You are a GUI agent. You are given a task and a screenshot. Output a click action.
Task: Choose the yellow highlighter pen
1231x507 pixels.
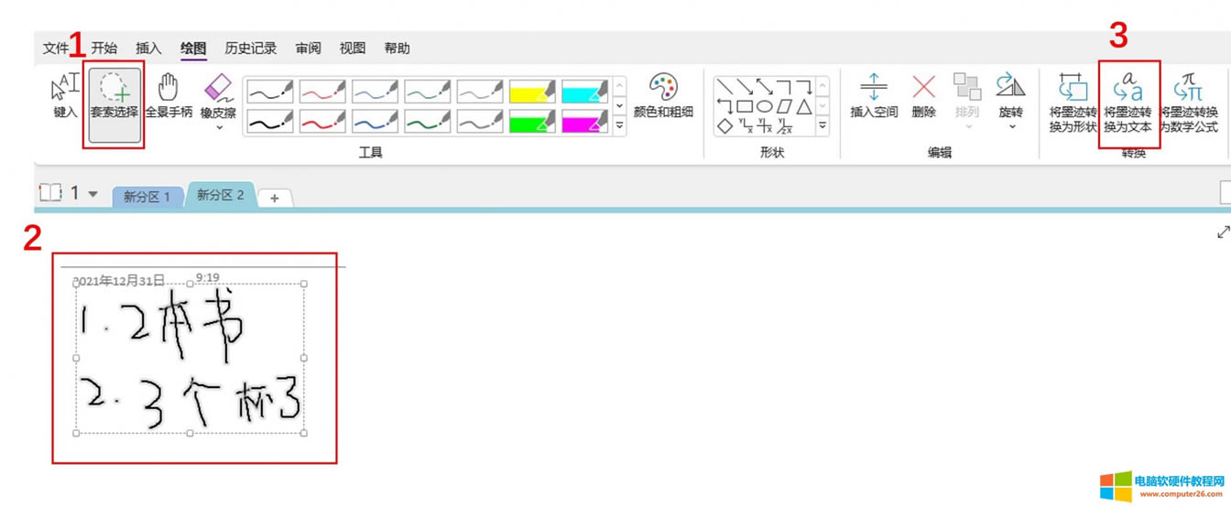click(532, 91)
